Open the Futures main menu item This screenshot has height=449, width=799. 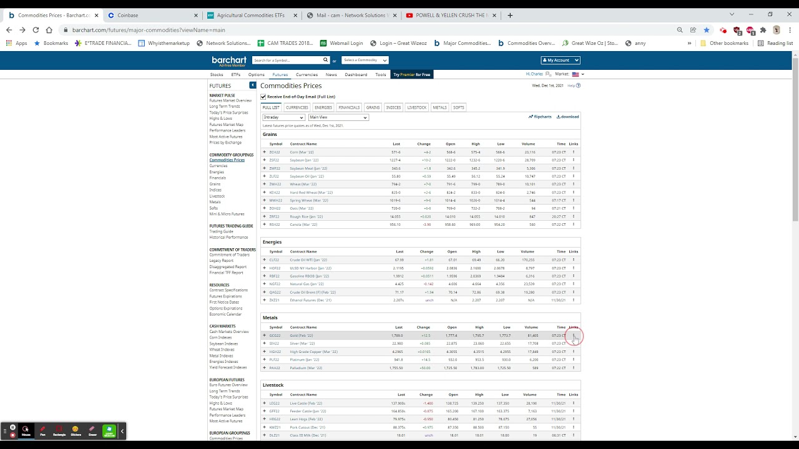click(x=280, y=75)
